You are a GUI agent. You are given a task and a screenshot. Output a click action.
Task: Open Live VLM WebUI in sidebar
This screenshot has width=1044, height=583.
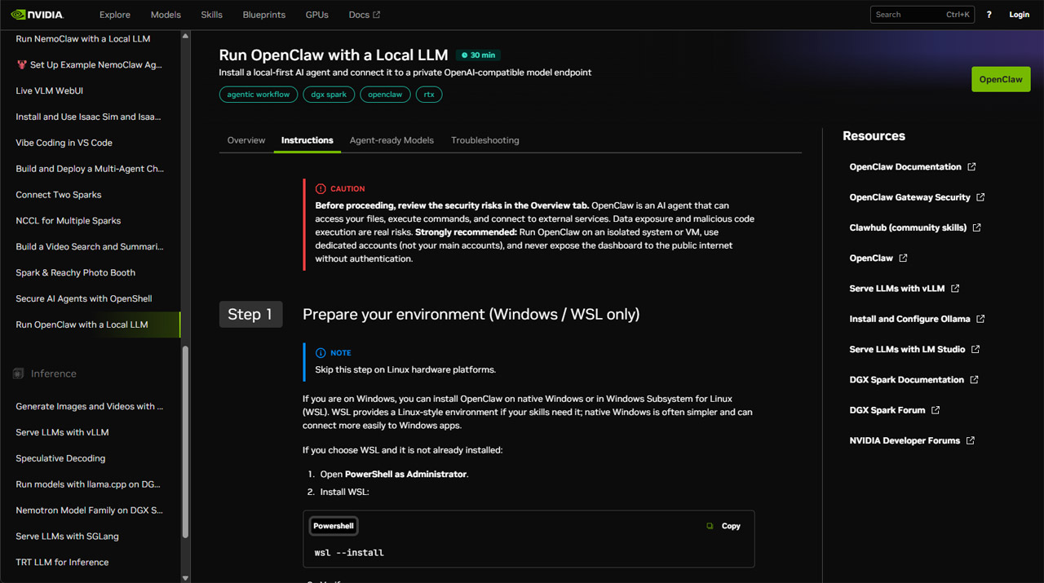coord(50,91)
